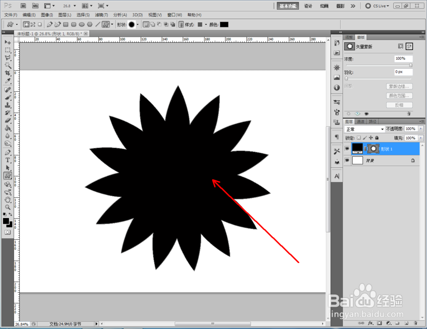Select the Eraser tool
Image resolution: width=427 pixels, height=329 pixels.
pos(8,120)
